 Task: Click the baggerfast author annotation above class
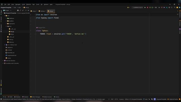coord(41,28)
